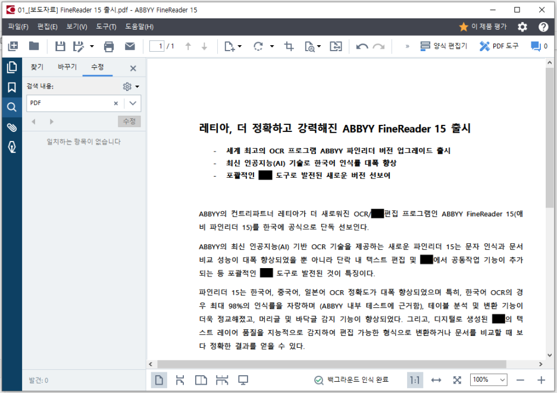Redo the last undone action
This screenshot has width=557, height=393.
[x=378, y=46]
